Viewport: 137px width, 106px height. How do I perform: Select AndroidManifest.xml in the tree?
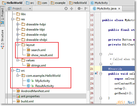(35, 91)
